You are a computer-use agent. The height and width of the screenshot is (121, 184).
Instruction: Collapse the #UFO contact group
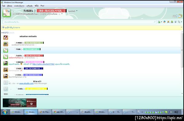point(2,33)
